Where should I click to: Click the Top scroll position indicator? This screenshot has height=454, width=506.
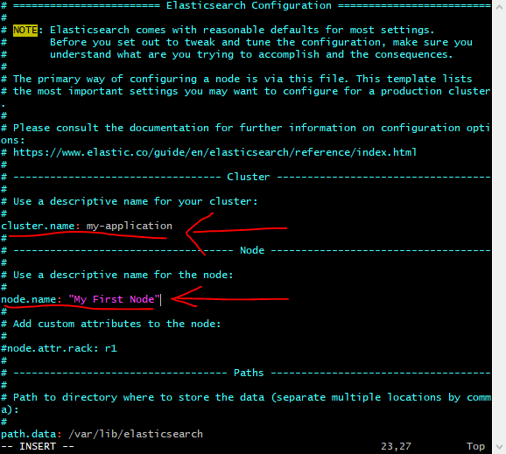pos(475,446)
